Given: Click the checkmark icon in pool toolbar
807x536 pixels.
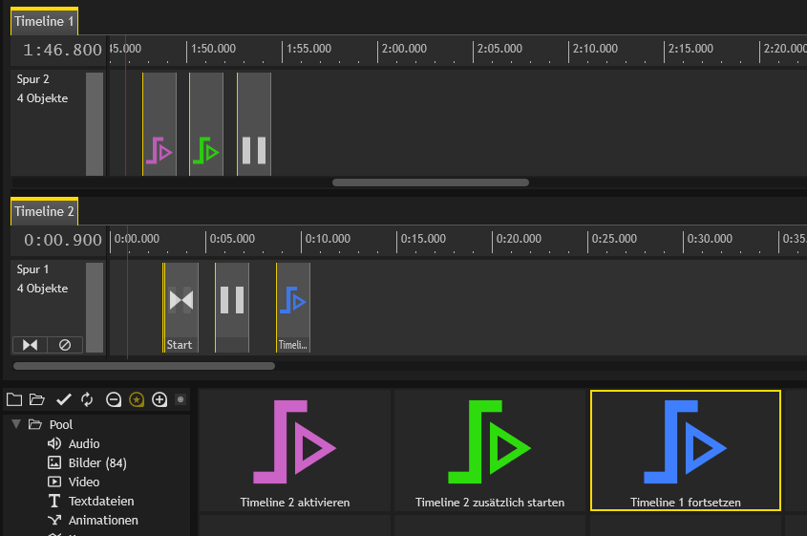Looking at the screenshot, I should click(64, 399).
